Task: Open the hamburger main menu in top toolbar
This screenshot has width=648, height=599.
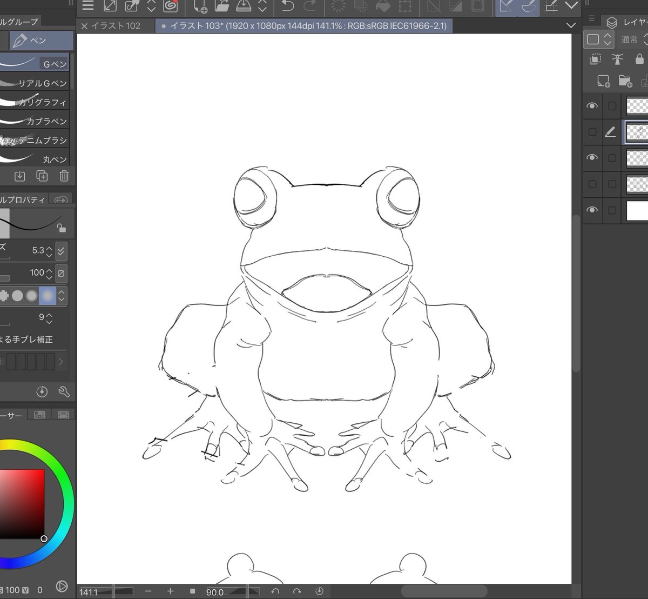Action: pyautogui.click(x=88, y=5)
